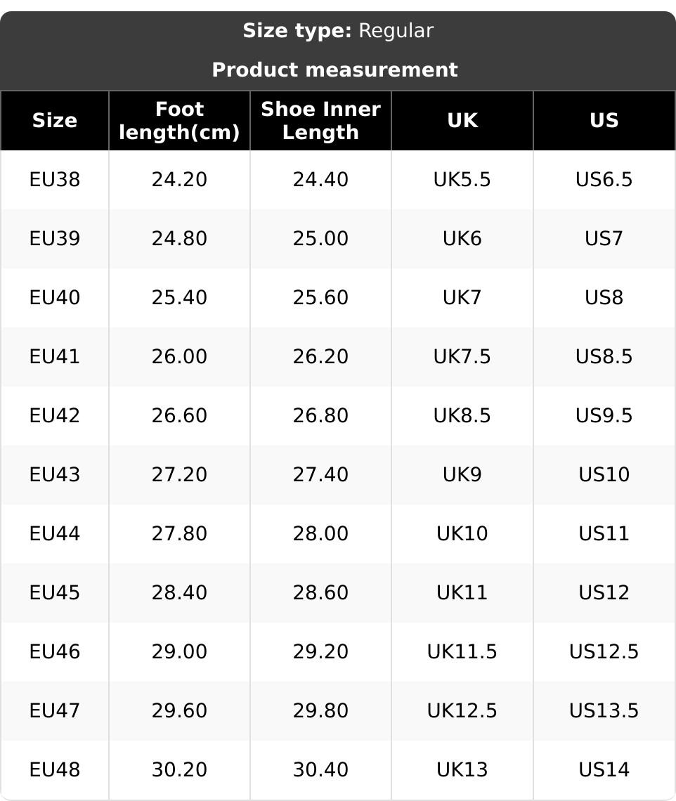676x801 pixels.
Task: Click the 25.60 inner length value
Action: point(320,298)
